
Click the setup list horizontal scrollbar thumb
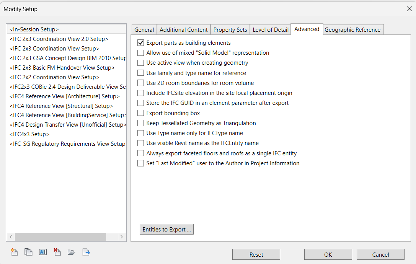[60, 237]
